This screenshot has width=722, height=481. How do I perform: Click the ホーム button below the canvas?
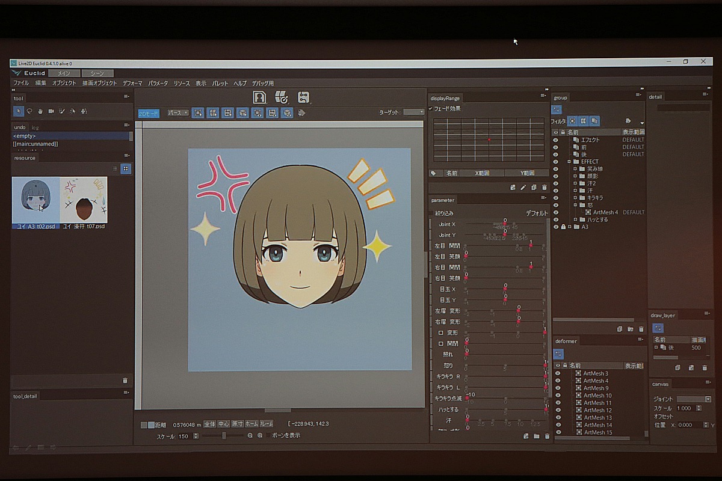(x=251, y=424)
